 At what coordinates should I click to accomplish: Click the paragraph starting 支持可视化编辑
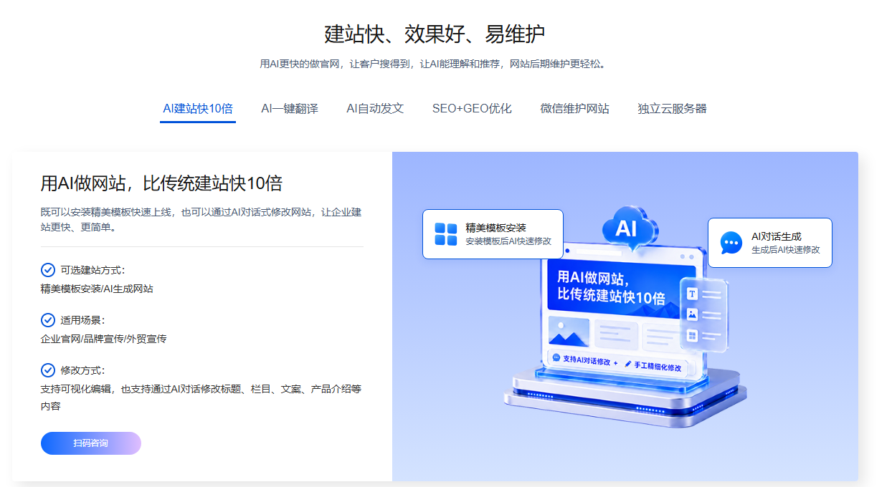point(201,397)
